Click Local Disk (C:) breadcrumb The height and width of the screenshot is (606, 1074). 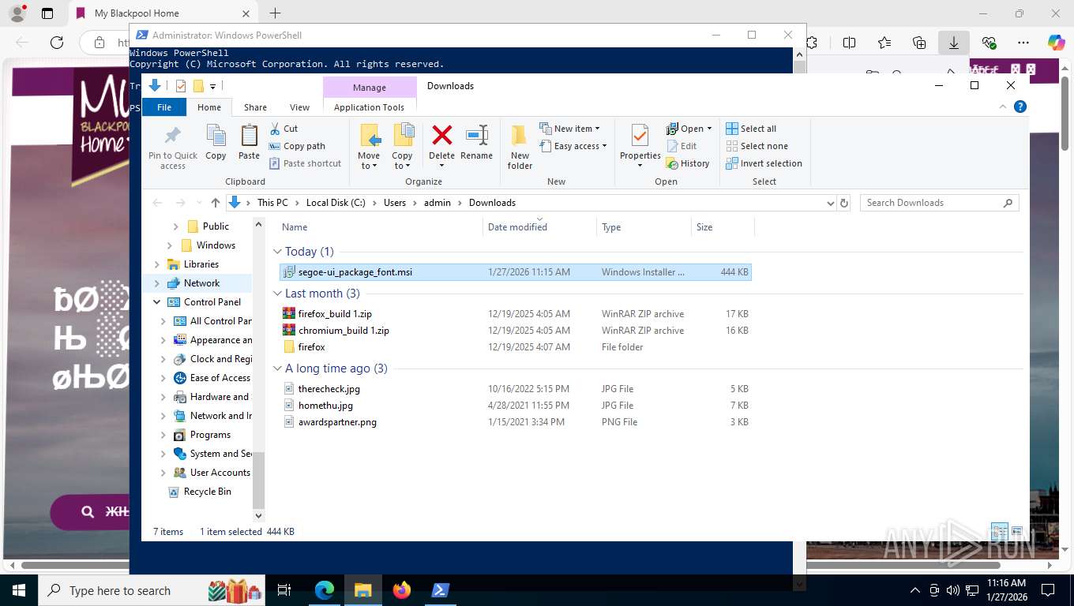tap(336, 203)
